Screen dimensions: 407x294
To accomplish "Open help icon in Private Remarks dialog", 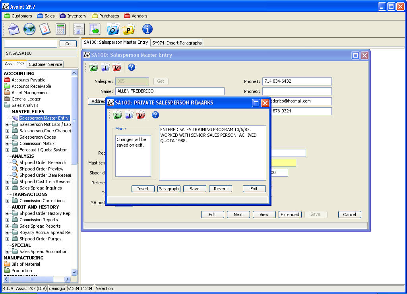I will point(155,115).
